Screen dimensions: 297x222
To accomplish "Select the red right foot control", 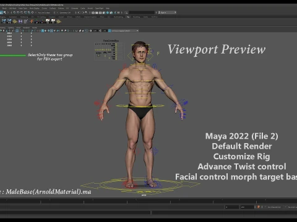I will point(129,184).
